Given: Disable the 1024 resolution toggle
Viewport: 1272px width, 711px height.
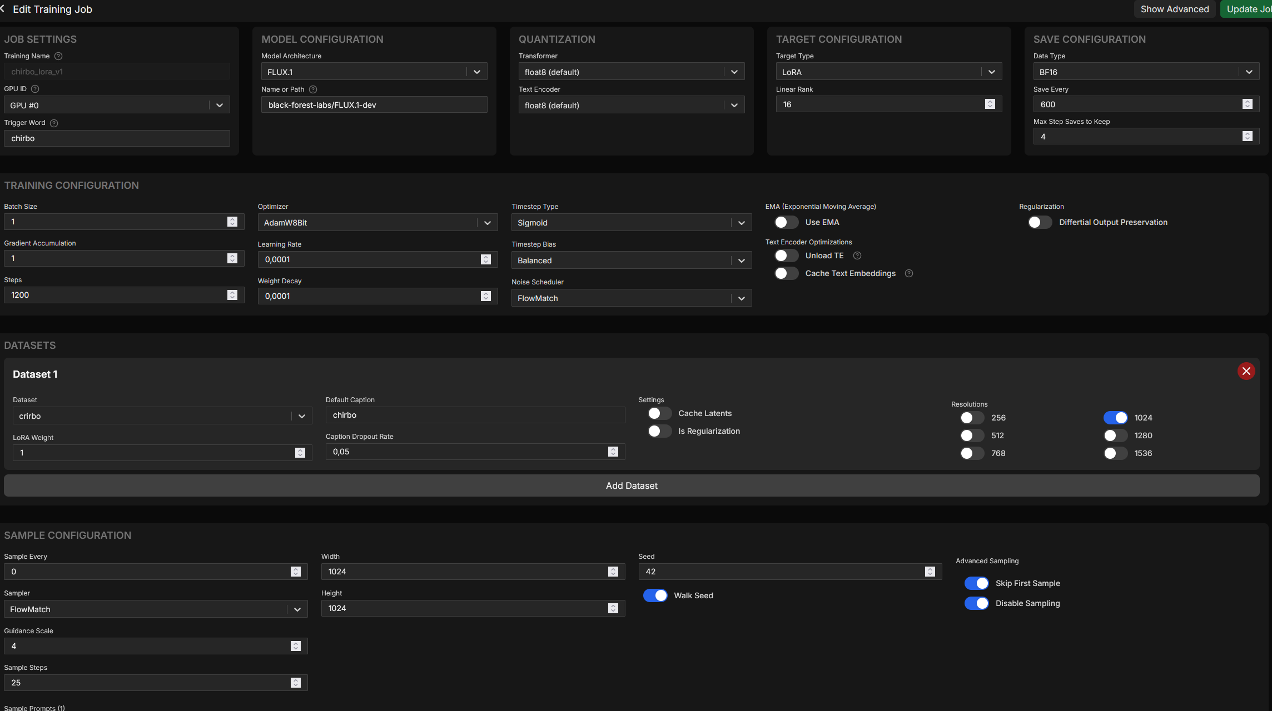Looking at the screenshot, I should click(1115, 418).
